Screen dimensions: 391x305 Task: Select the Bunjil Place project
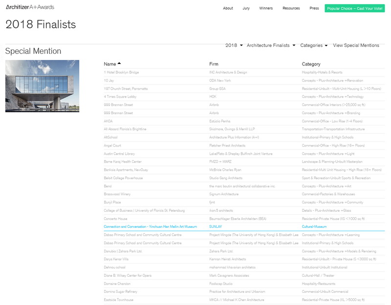coord(112,202)
